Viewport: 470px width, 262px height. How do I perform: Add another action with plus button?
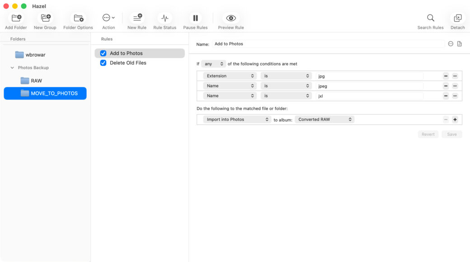455,120
